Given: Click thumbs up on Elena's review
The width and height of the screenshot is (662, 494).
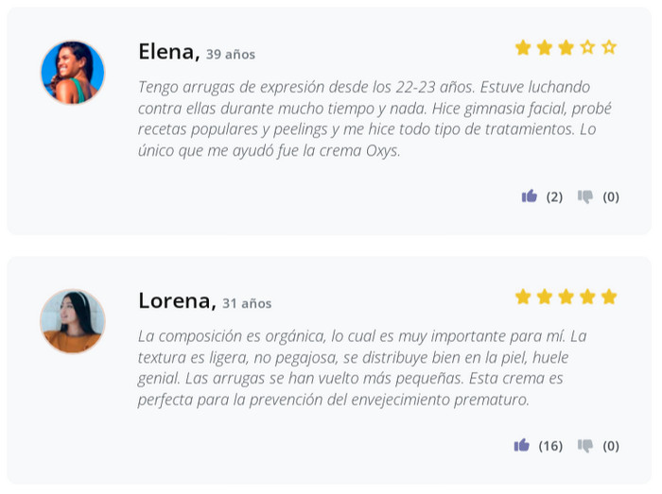Looking at the screenshot, I should (x=530, y=196).
